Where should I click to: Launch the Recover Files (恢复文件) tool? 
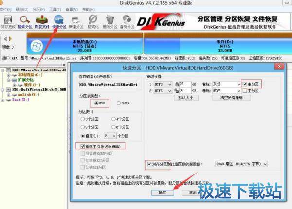[x=42, y=22]
